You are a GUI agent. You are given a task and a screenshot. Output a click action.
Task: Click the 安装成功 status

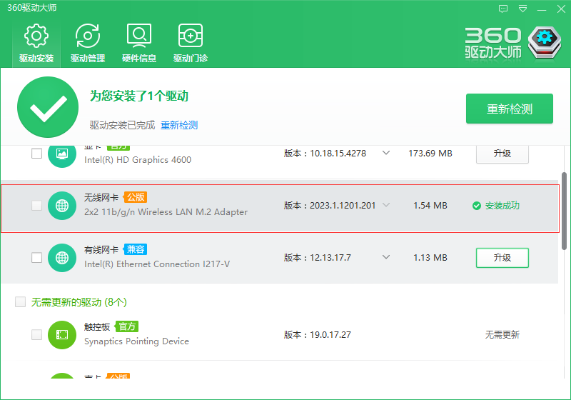click(x=496, y=206)
